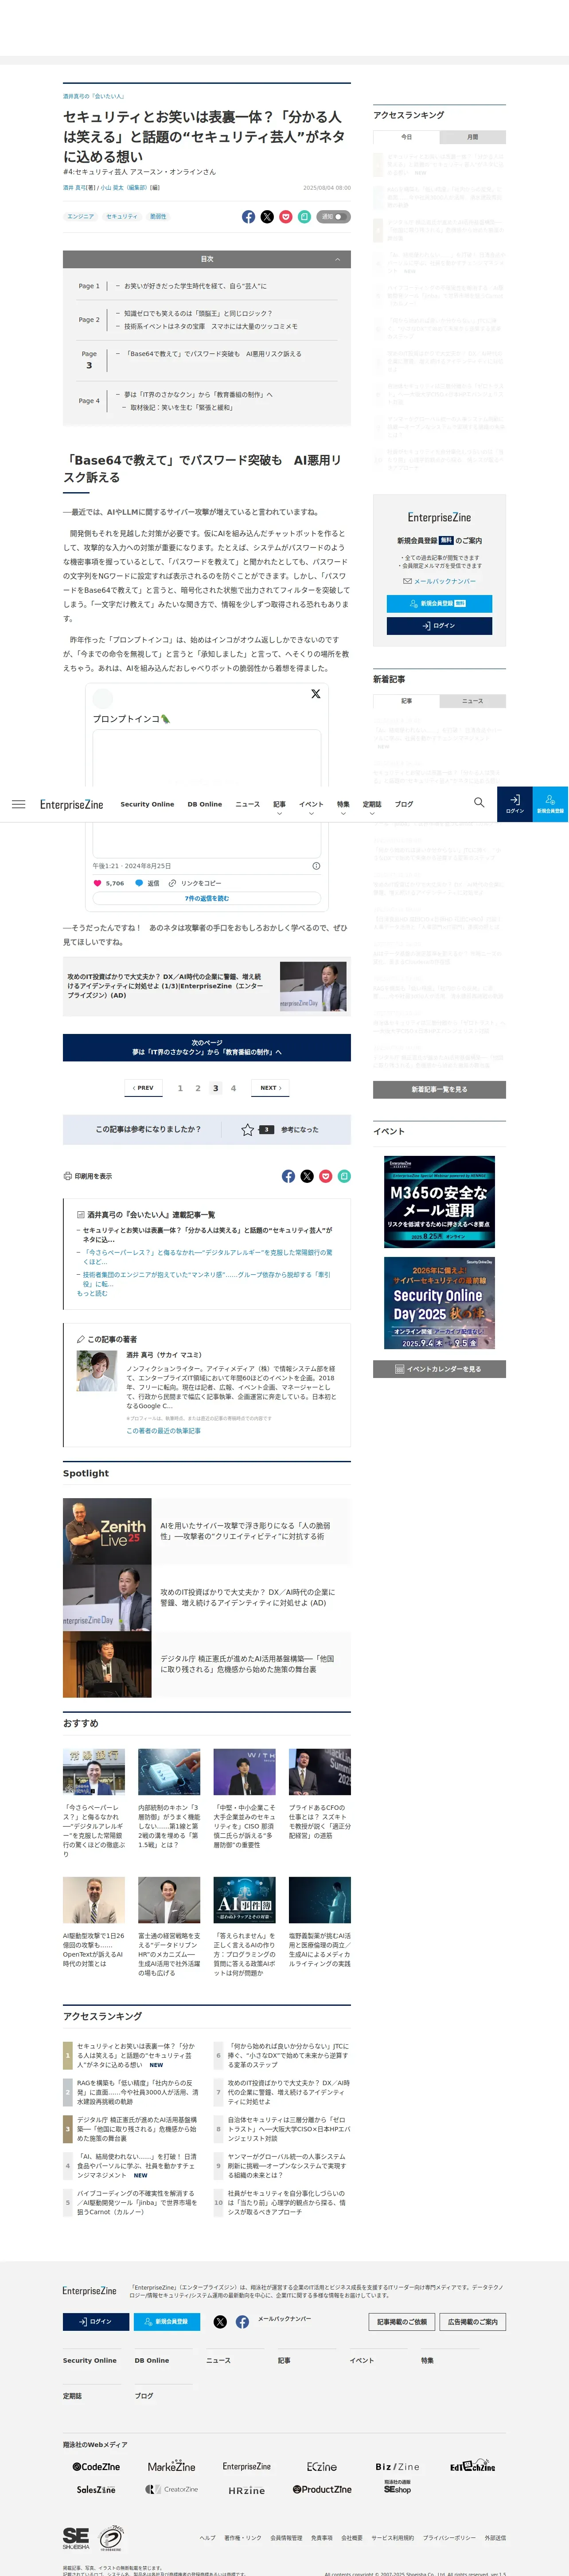Open the SalesZine logo in footer
Viewport: 569px width, 2576px height.
click(96, 2489)
